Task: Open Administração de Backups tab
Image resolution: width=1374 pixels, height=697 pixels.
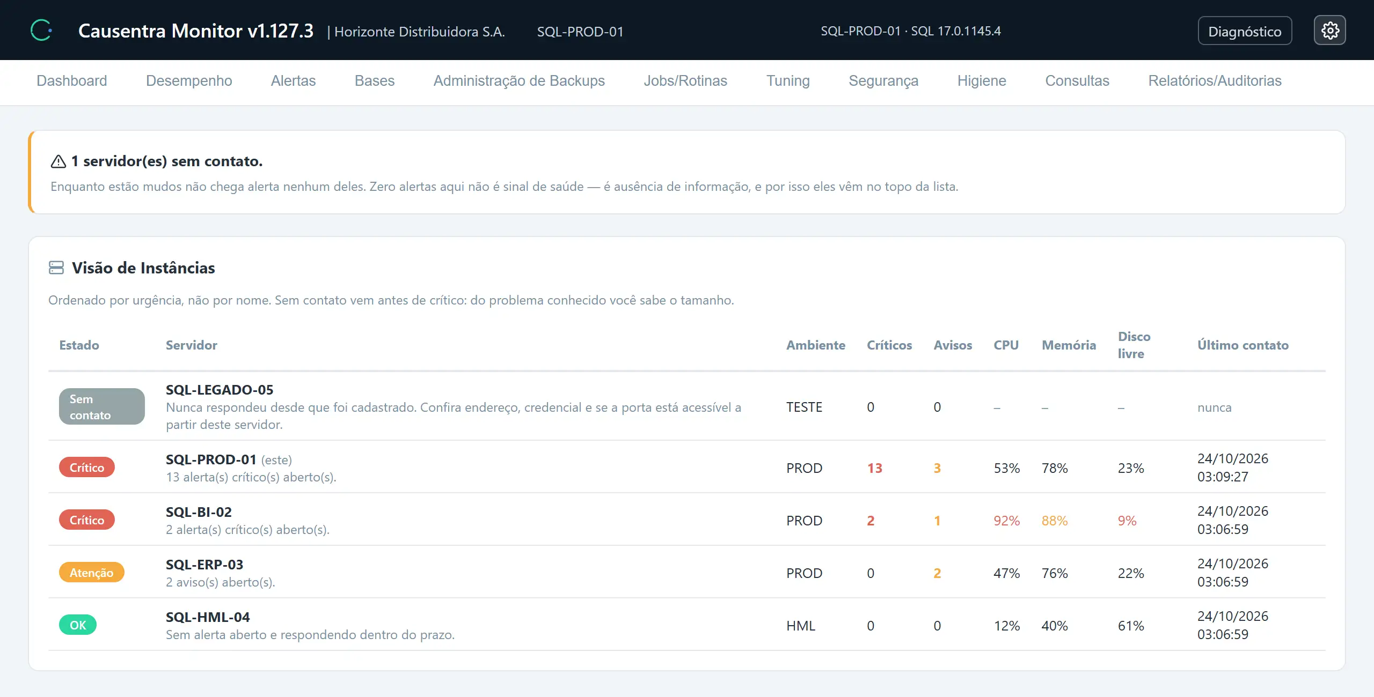Action: pos(519,80)
